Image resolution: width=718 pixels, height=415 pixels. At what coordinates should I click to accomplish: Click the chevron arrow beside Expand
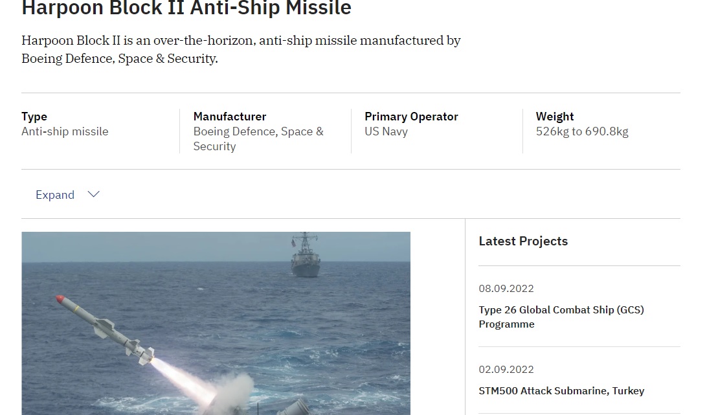click(x=93, y=194)
